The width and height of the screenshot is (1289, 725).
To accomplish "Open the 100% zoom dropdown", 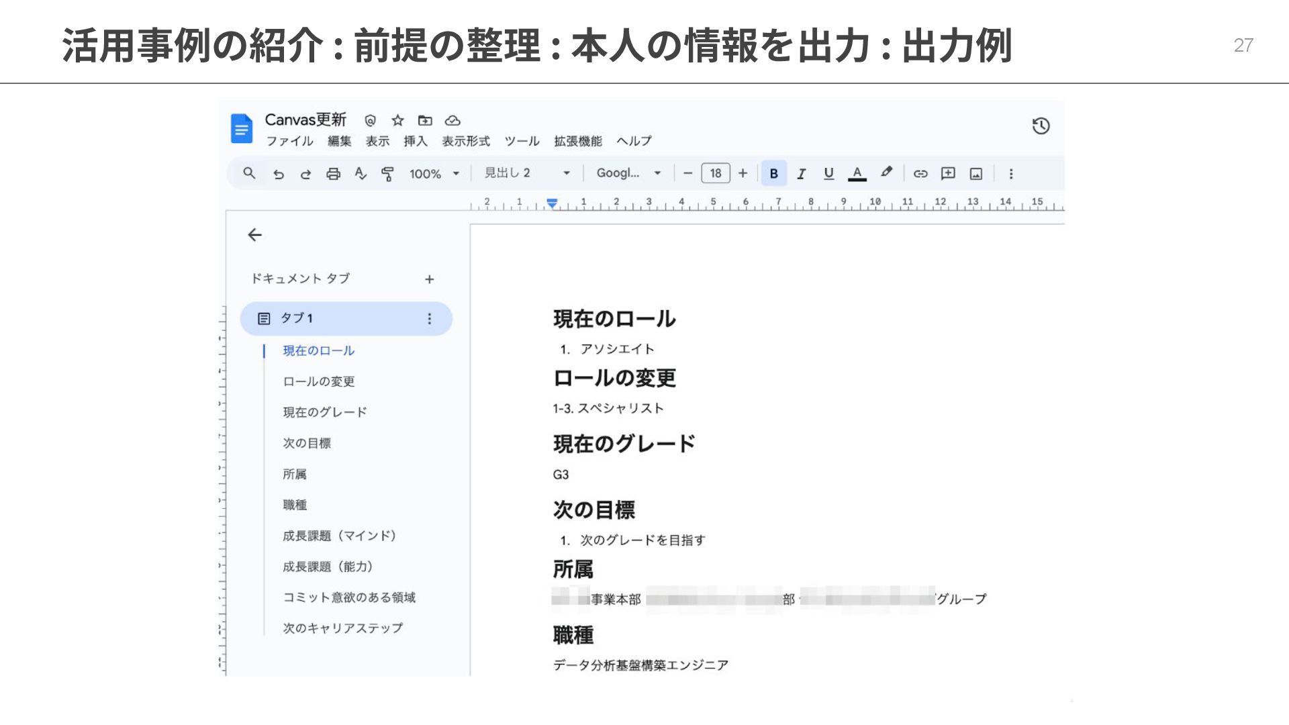I will [434, 174].
